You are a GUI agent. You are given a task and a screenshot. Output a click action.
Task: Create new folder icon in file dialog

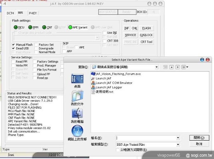click(178, 67)
